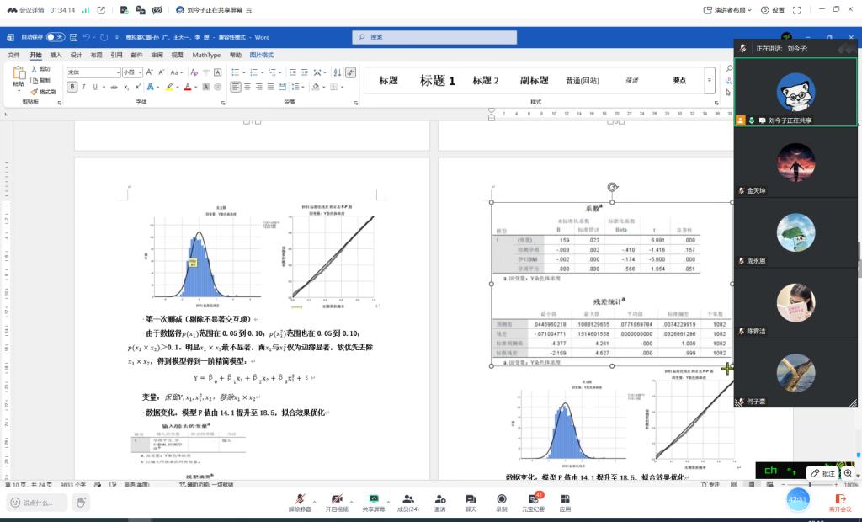Unmute microphone via 解除静音 button

tap(300, 502)
